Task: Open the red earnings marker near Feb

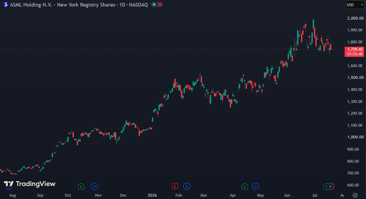Action: pyautogui.click(x=175, y=186)
